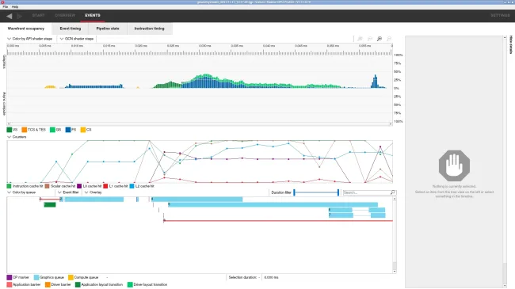Click the Duration filter left slider handle

(x=294, y=192)
